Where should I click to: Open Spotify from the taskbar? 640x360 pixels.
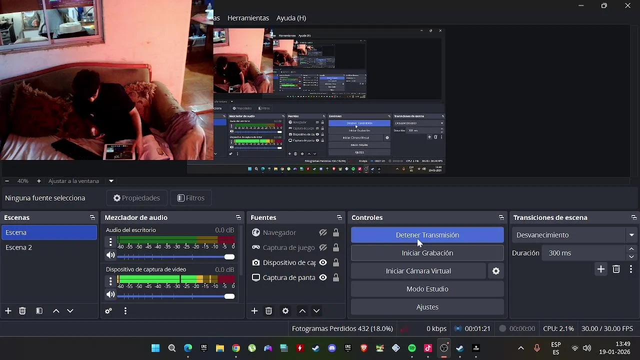[412, 348]
